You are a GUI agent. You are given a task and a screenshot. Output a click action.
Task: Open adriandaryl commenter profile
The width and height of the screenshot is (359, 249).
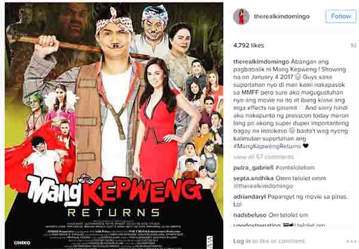(250, 196)
